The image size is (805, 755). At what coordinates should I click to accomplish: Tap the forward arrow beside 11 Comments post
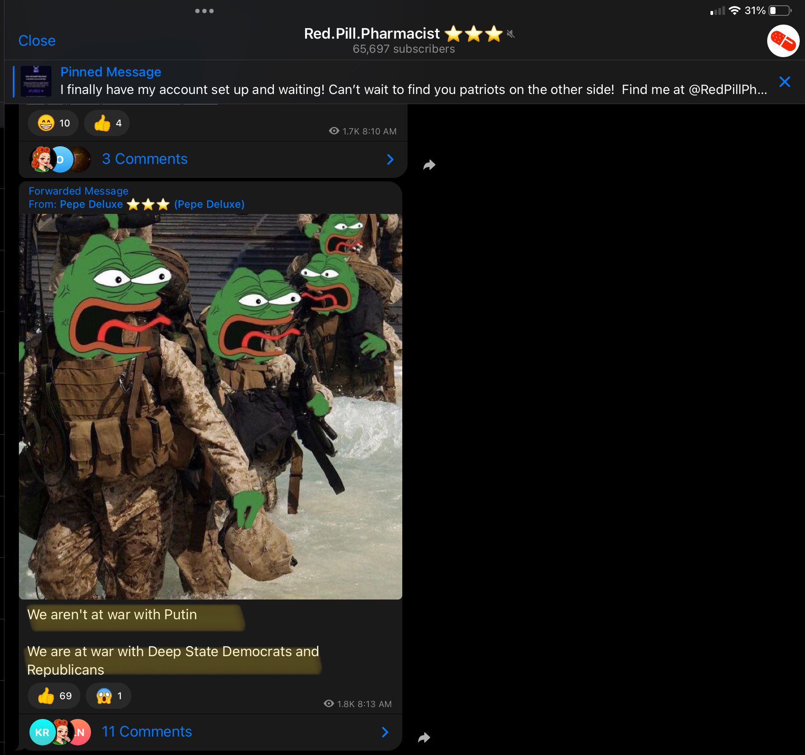[x=424, y=737]
